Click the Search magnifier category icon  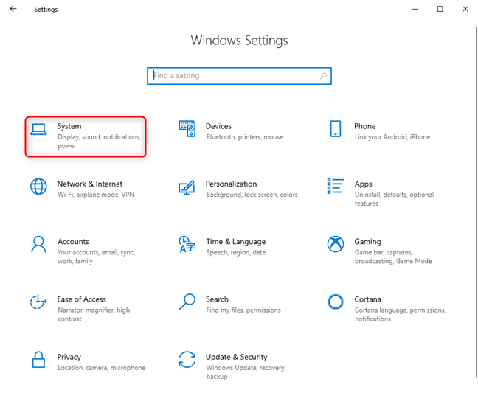[x=187, y=302]
